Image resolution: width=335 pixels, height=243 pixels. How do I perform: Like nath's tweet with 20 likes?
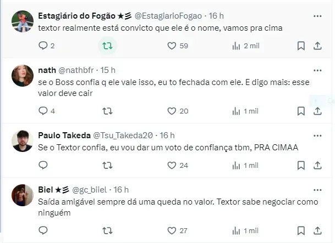(x=172, y=111)
